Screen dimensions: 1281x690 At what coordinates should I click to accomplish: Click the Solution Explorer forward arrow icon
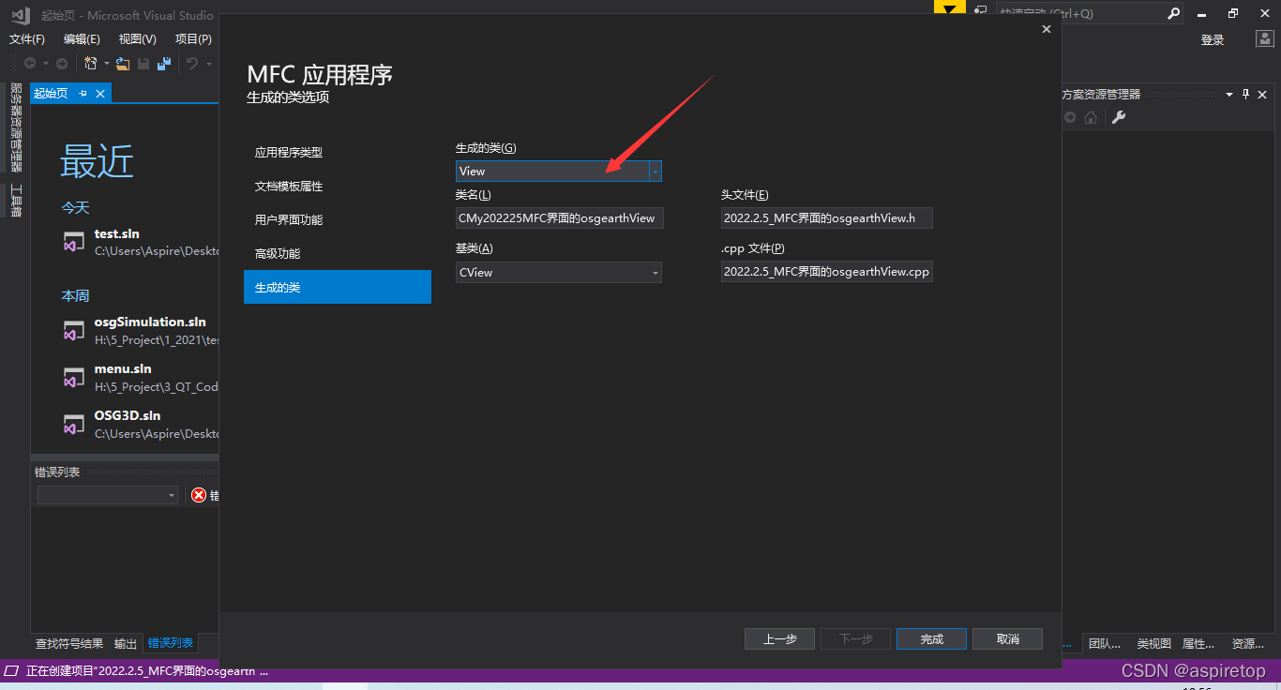coord(1071,117)
